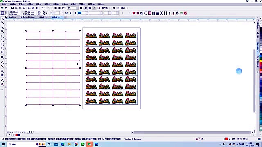The width and height of the screenshot is (262, 147).
Task: Switch to the first document tab
Action: (13, 17)
